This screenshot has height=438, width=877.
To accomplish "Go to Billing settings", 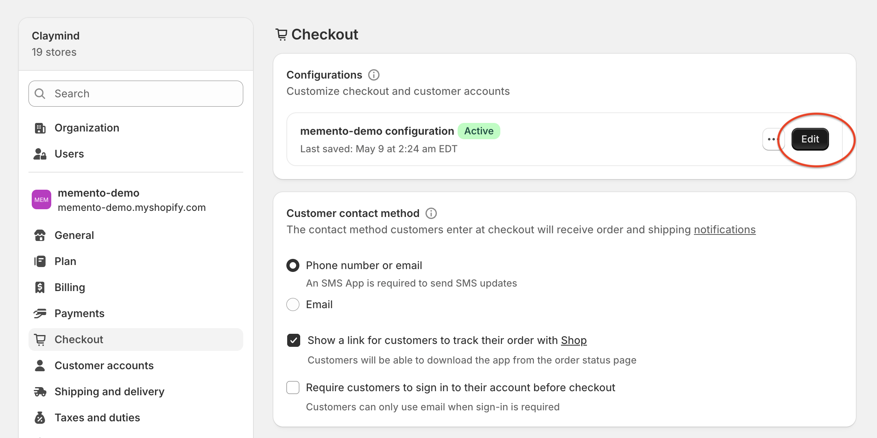I will coord(136,288).
